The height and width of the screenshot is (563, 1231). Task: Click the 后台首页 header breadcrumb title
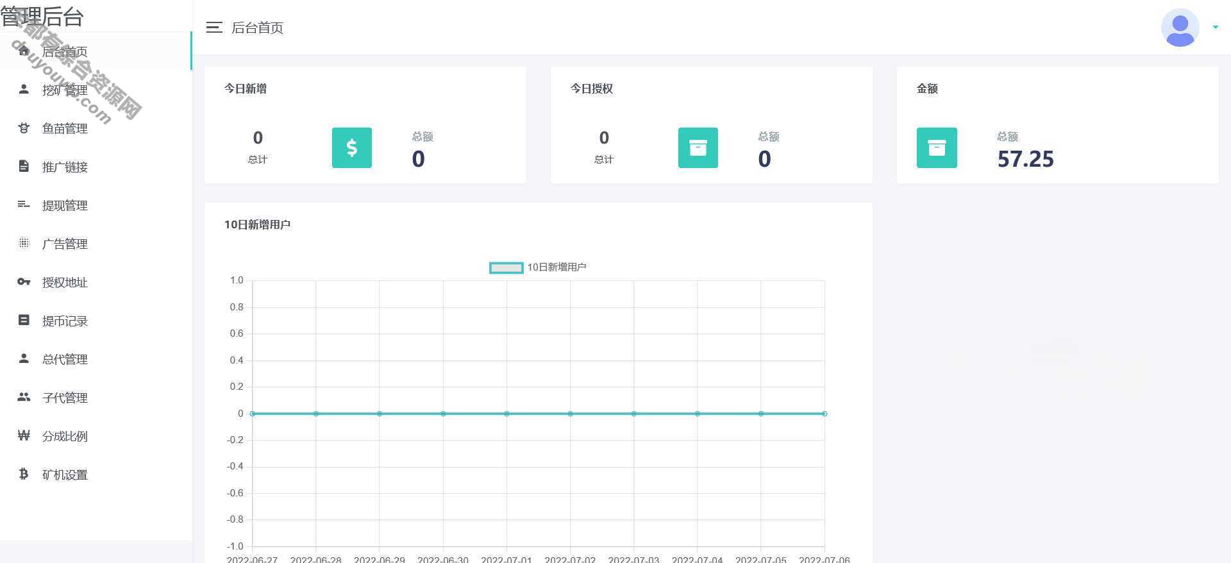point(257,28)
